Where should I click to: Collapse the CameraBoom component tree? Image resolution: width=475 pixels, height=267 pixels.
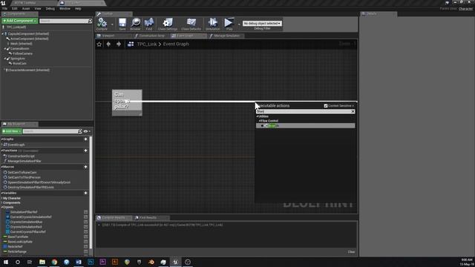(x=5, y=49)
